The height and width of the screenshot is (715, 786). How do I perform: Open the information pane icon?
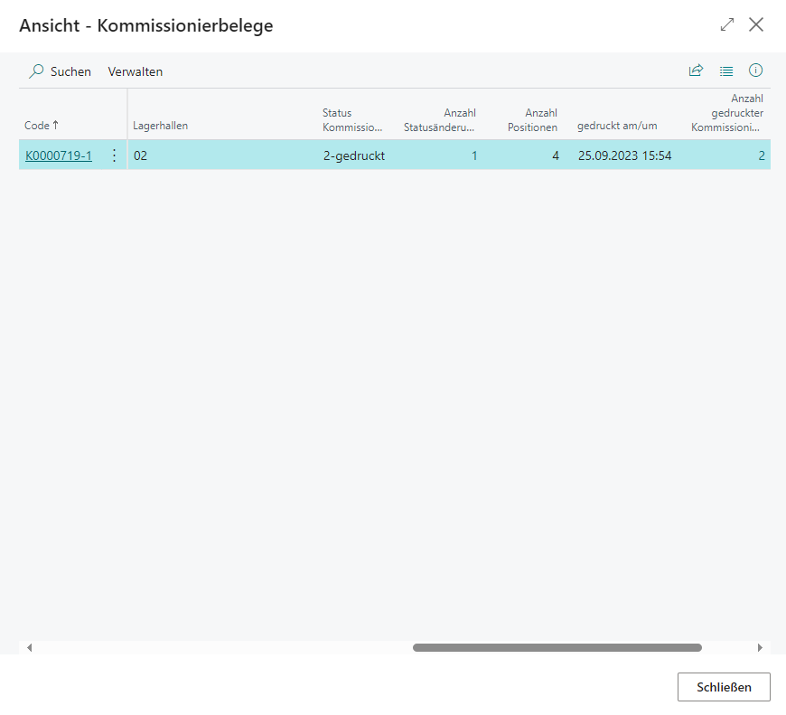coord(756,71)
